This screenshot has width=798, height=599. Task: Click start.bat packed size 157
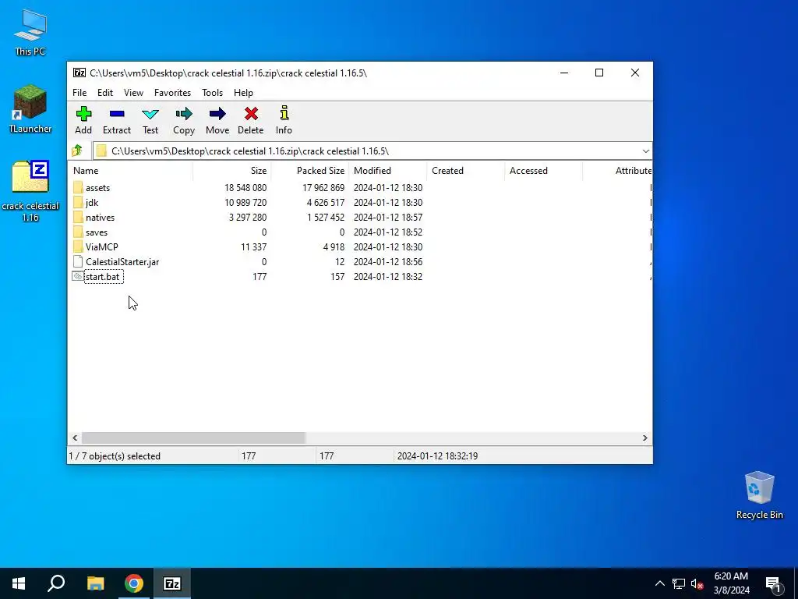pos(337,276)
